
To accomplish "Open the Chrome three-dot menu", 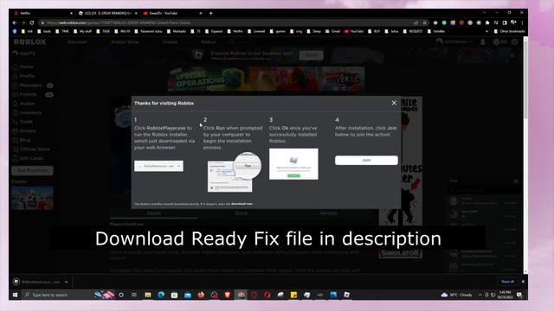I will pos(522,22).
